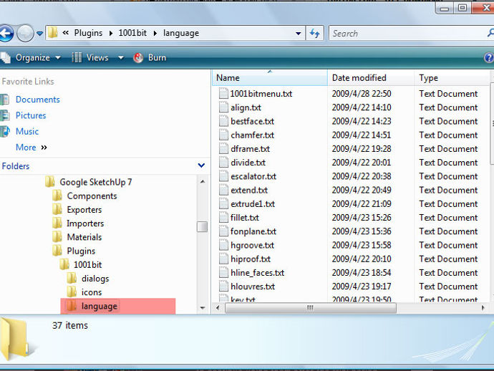Click the hiproof.txt document icon
This screenshot has width=494, height=371.
(x=223, y=259)
